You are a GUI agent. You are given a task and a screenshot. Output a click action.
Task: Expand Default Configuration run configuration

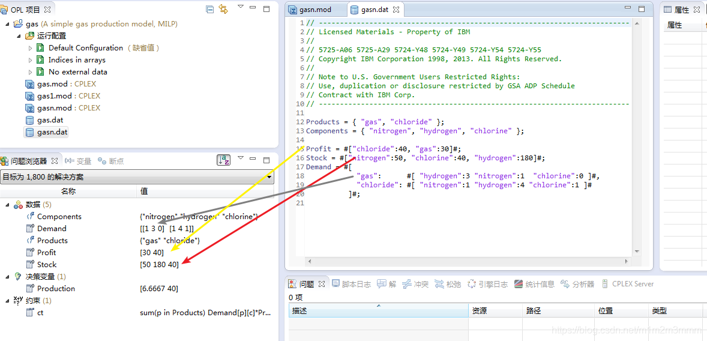pyautogui.click(x=30, y=48)
